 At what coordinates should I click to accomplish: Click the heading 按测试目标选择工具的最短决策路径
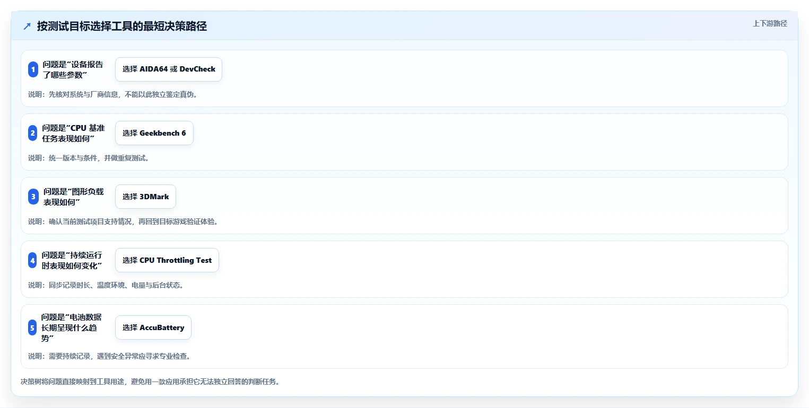121,26
